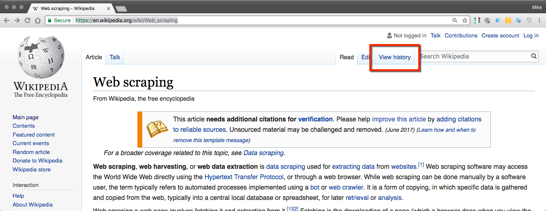Select the Read tab

tap(347, 57)
